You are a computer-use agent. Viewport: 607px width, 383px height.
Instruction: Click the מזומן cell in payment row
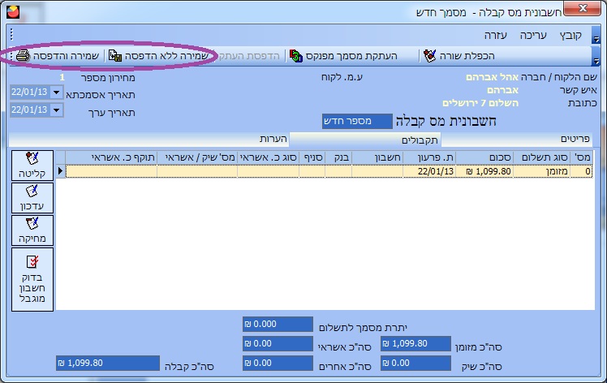tap(541, 171)
